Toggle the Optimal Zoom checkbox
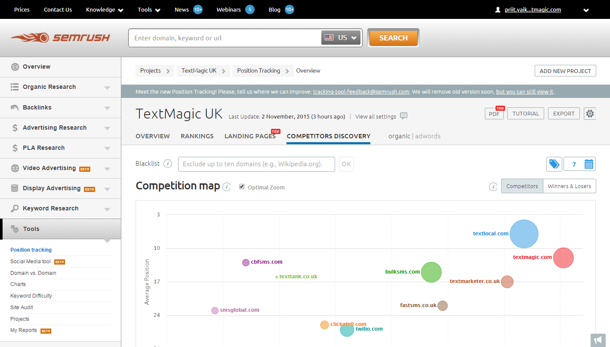This screenshot has height=347, width=610. (x=242, y=186)
